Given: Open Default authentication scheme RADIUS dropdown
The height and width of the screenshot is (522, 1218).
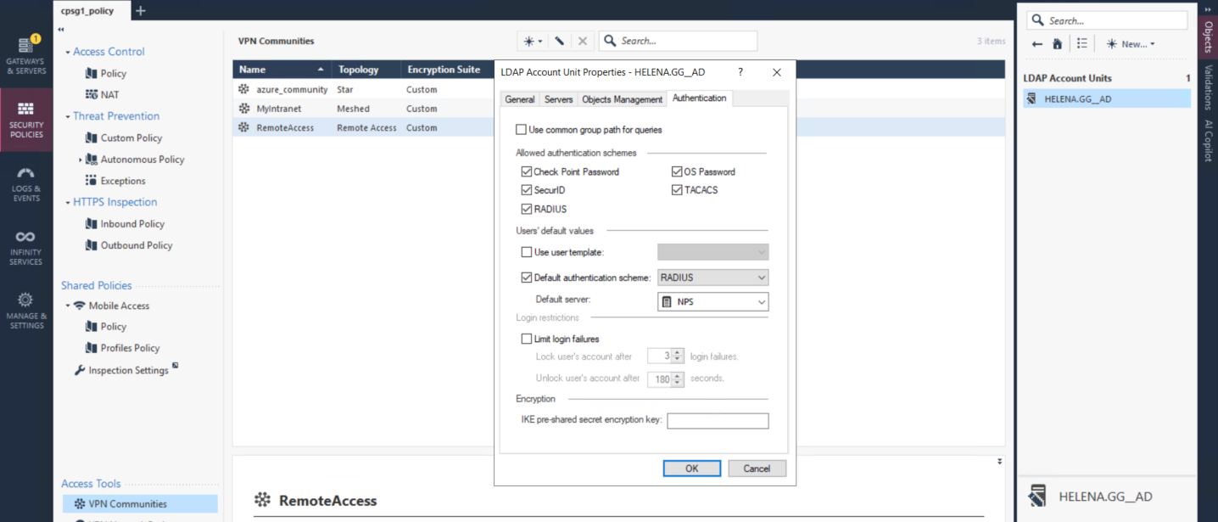Looking at the screenshot, I should click(x=712, y=278).
